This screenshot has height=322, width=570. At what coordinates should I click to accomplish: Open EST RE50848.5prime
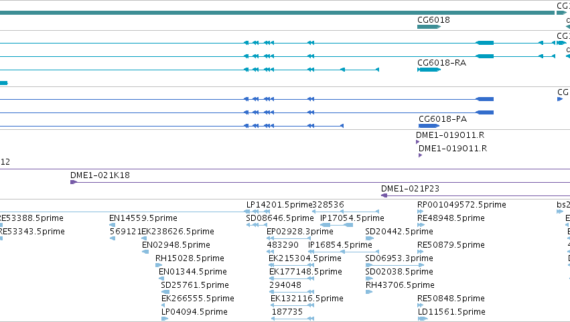pyautogui.click(x=451, y=299)
